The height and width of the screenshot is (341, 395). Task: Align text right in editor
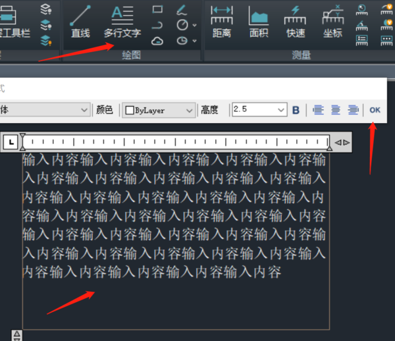[353, 110]
